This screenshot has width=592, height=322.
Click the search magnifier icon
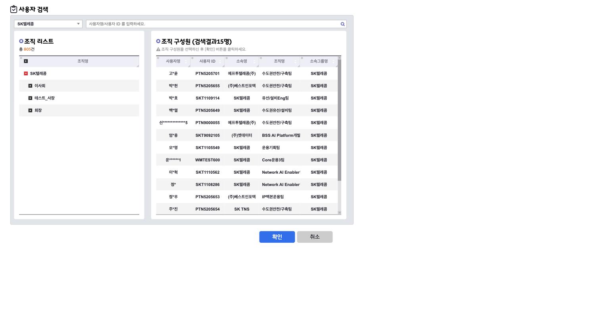click(x=342, y=24)
